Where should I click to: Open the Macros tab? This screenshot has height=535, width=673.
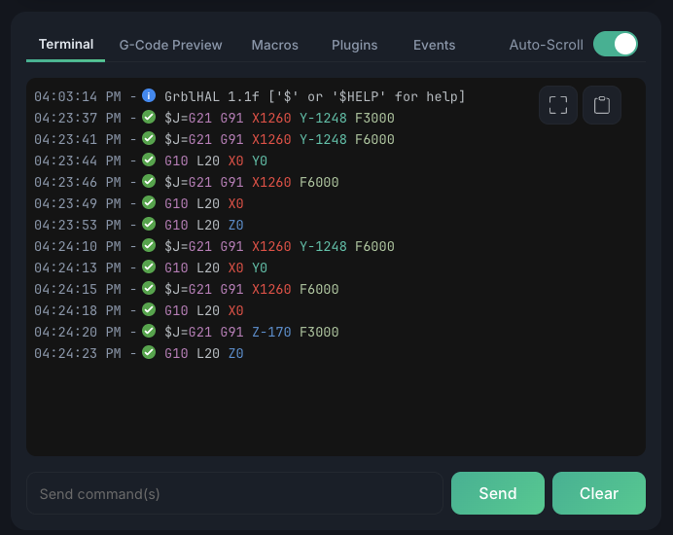point(274,45)
